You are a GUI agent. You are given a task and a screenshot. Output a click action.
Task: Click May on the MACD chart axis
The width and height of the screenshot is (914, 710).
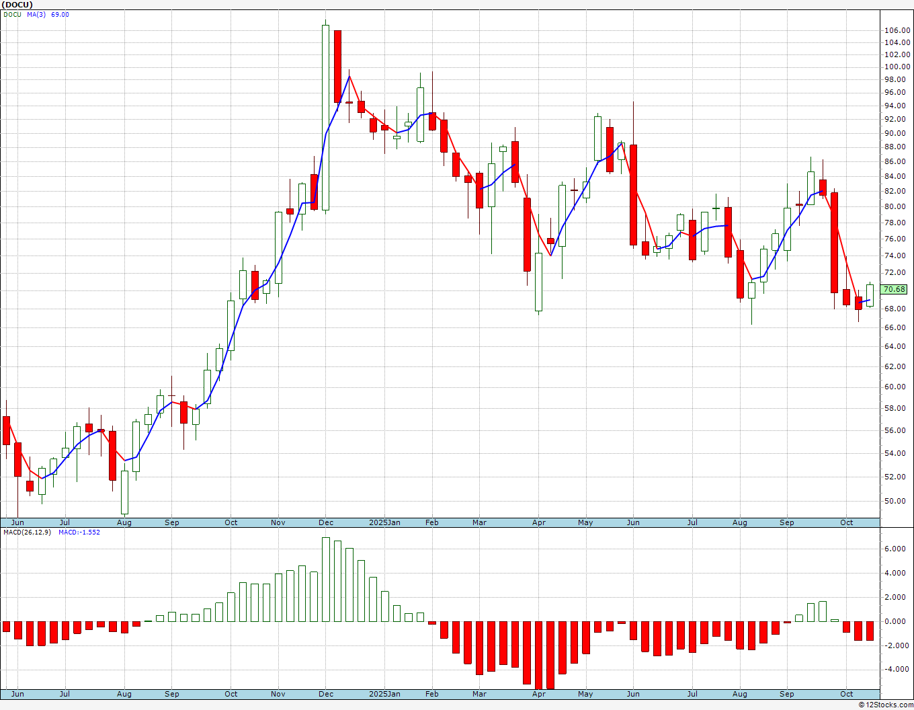585,694
